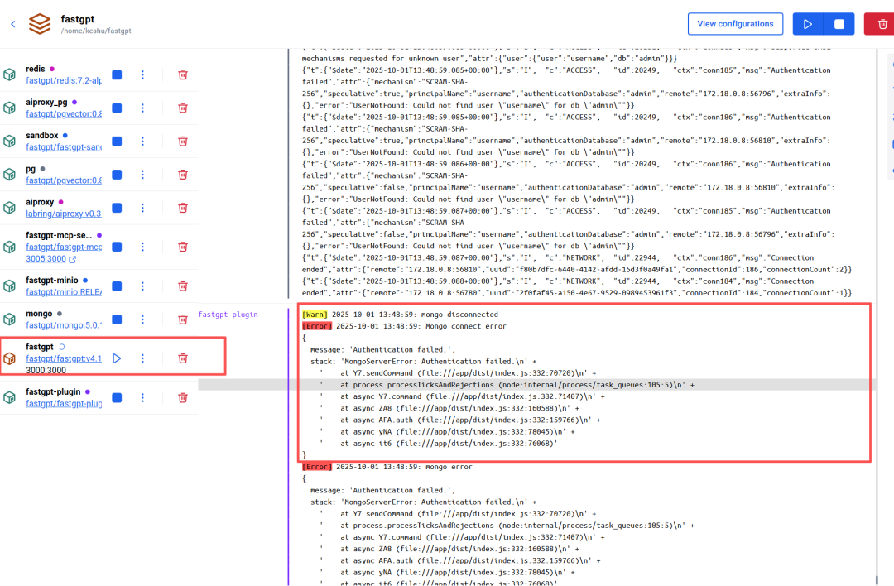Select the orange fastgpt container cube icon
Image resolution: width=894 pixels, height=586 pixels.
(x=10, y=358)
